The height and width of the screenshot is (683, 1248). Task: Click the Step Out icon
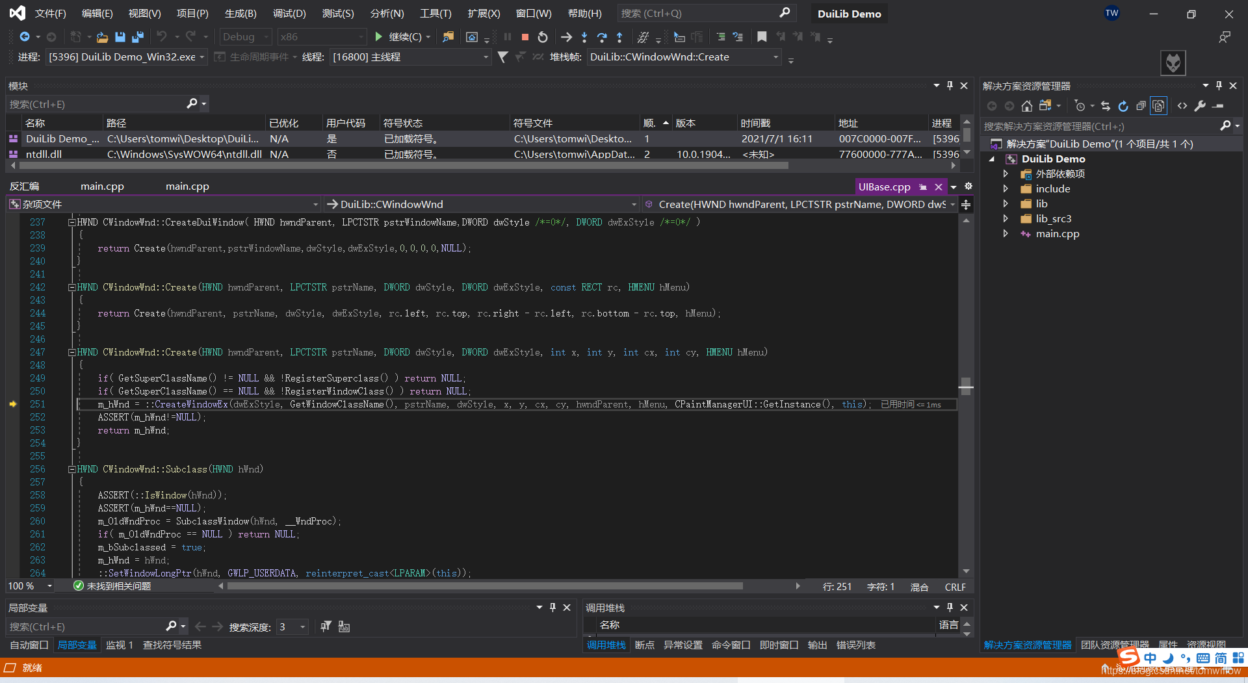click(619, 37)
